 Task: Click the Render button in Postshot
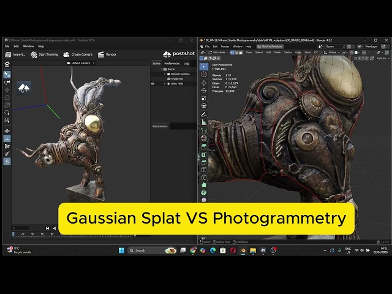pos(107,55)
